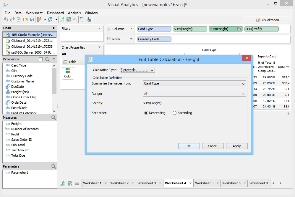Click the Measures search magnifier icon

(x=54, y=117)
